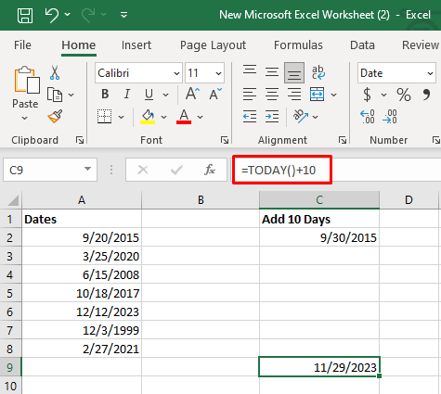The image size is (441, 394).
Task: Click the Borders icon
Action: [x=104, y=117]
